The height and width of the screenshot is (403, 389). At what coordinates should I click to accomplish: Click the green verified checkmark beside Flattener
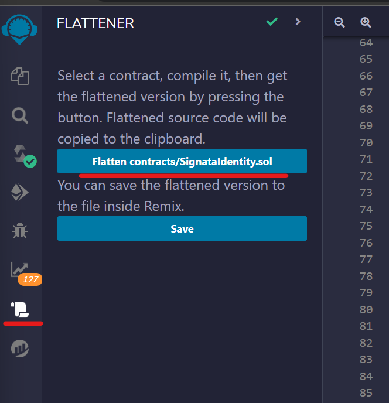point(272,22)
